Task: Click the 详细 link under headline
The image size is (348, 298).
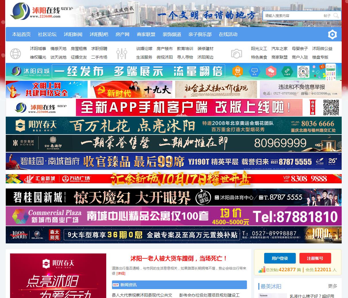Action: (x=121, y=273)
